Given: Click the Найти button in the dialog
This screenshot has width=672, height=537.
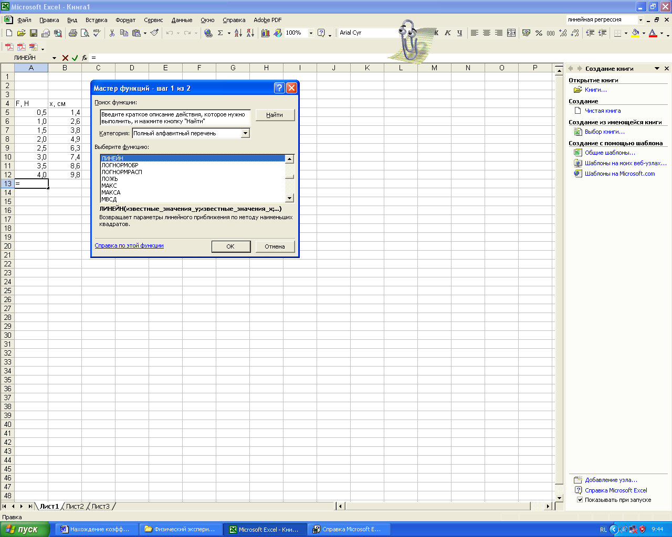Looking at the screenshot, I should click(x=275, y=115).
